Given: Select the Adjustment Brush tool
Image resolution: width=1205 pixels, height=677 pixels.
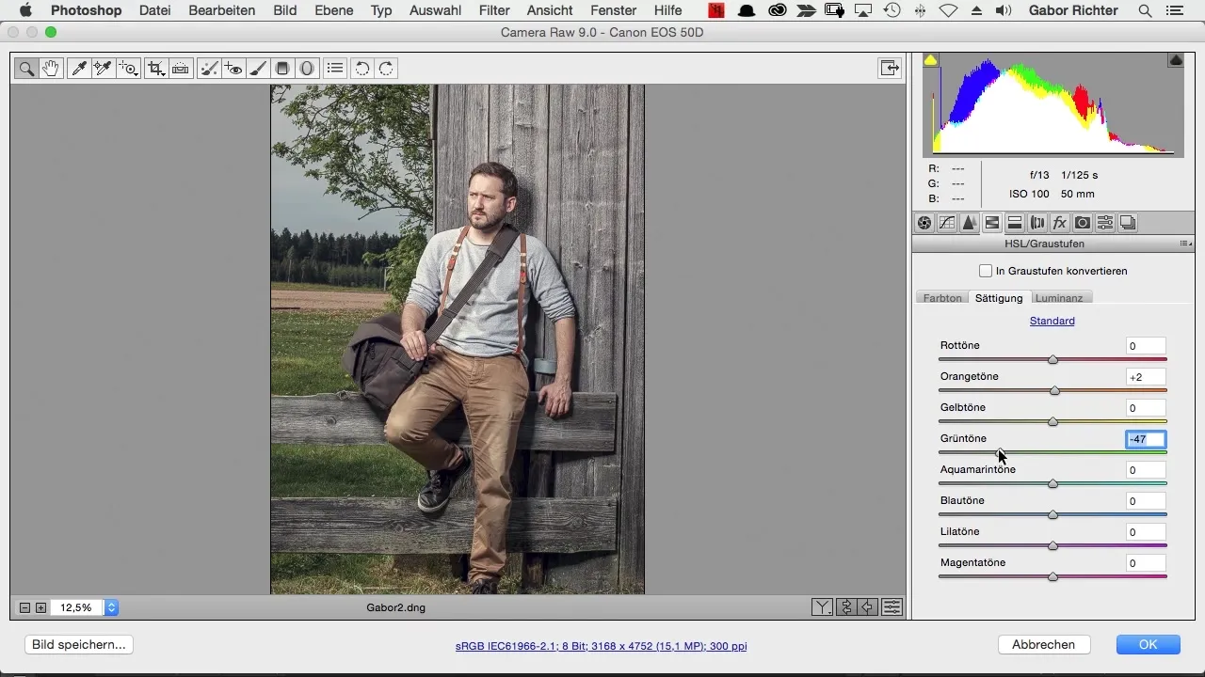Looking at the screenshot, I should pyautogui.click(x=258, y=68).
